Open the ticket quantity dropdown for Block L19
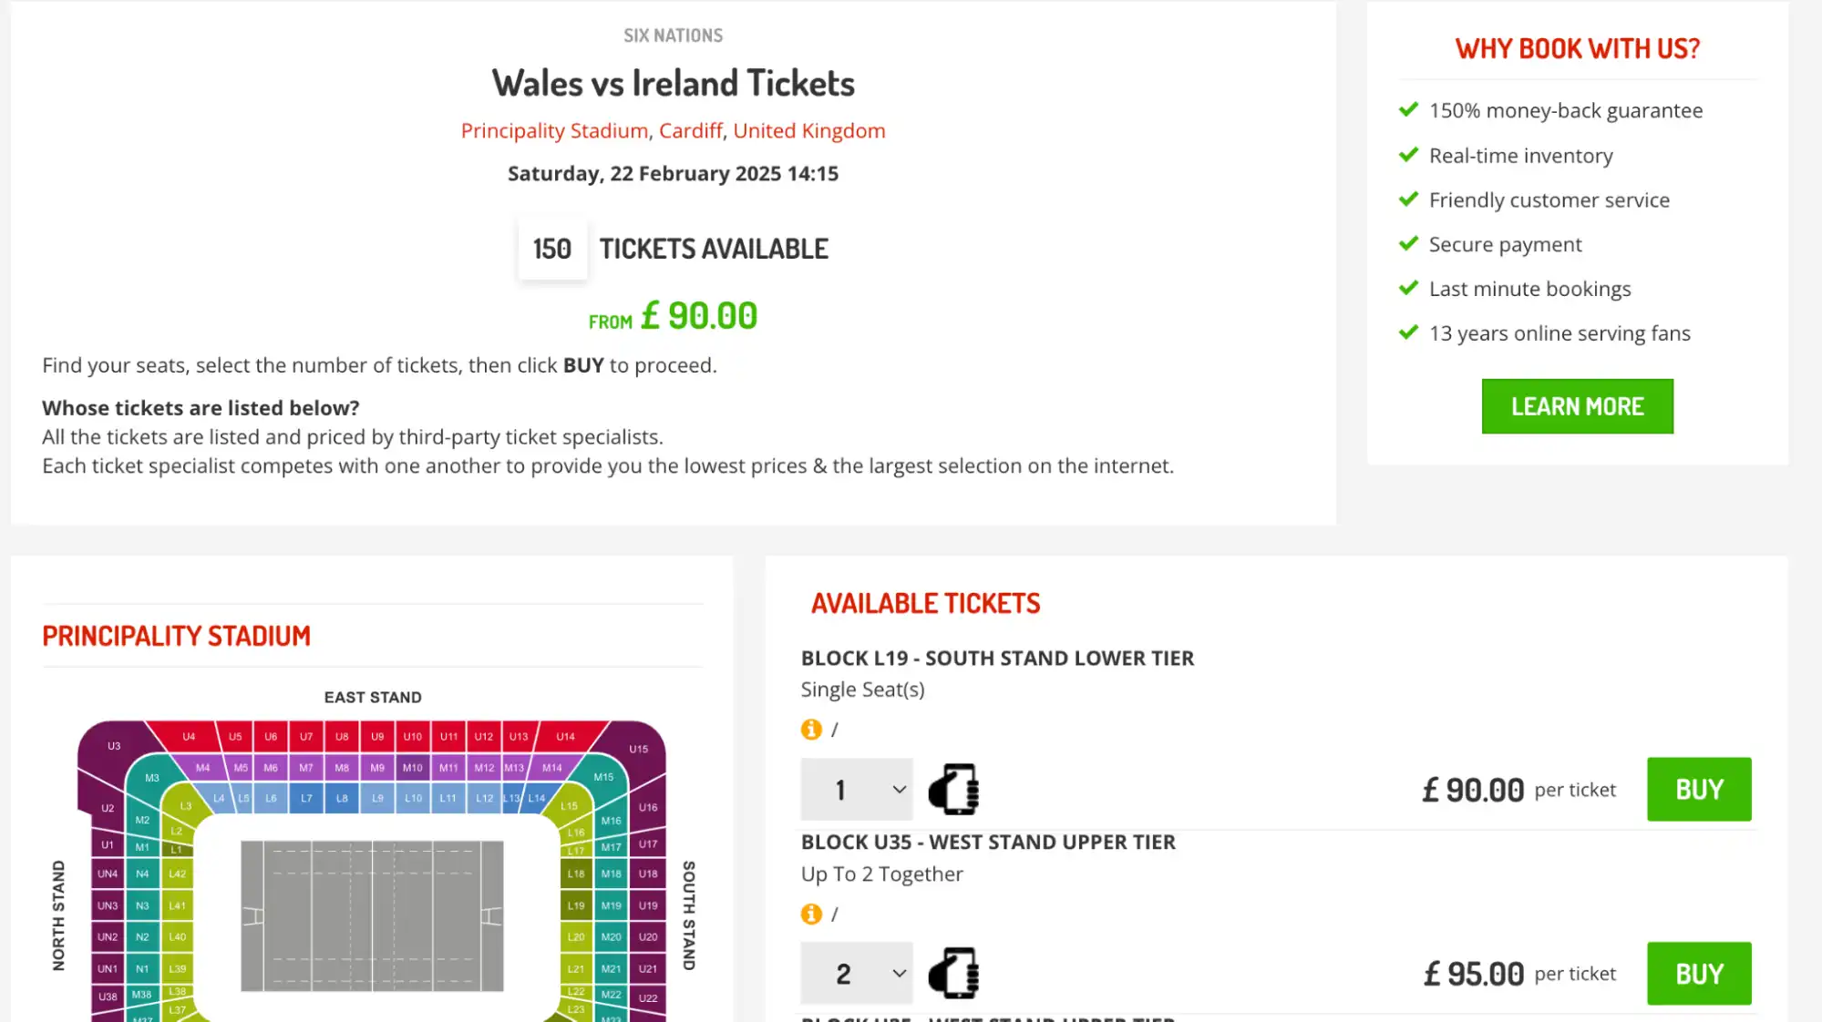Image resolution: width=1822 pixels, height=1022 pixels. pyautogui.click(x=855, y=789)
